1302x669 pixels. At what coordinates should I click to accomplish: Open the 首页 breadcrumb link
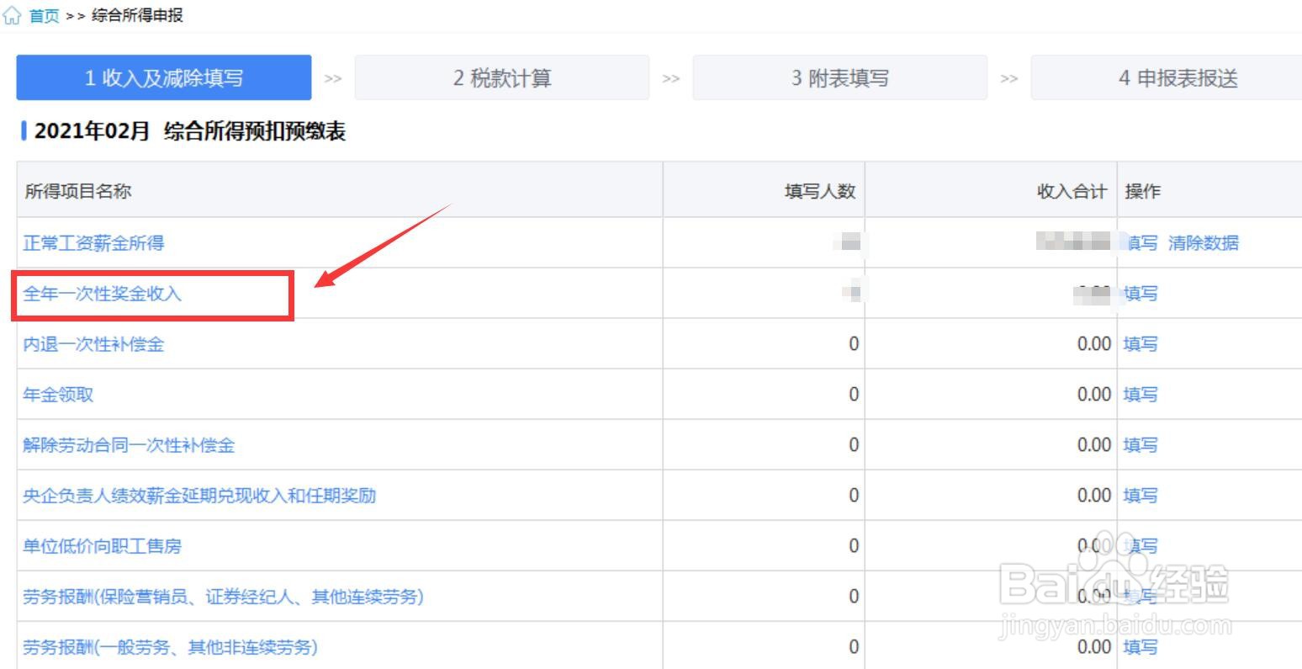click(45, 16)
